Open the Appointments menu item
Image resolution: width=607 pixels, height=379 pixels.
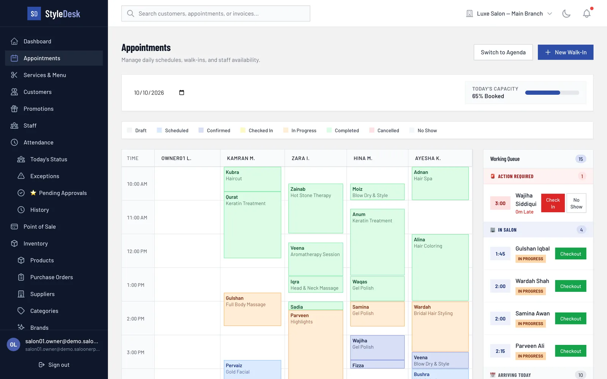(x=54, y=58)
